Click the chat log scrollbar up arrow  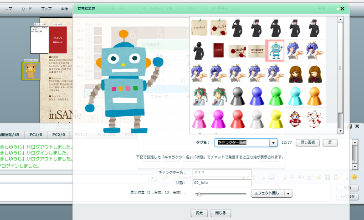pyautogui.click(x=355, y=142)
